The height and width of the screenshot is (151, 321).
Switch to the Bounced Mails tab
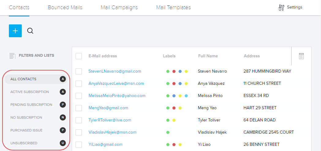coord(65,7)
